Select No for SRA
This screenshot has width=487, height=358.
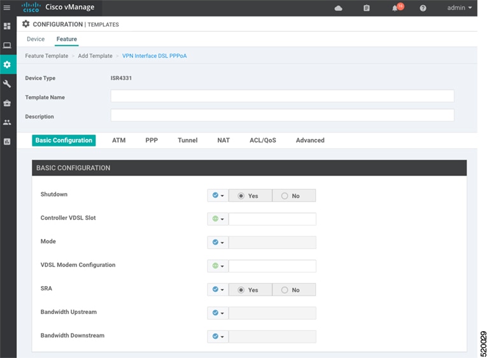point(294,290)
